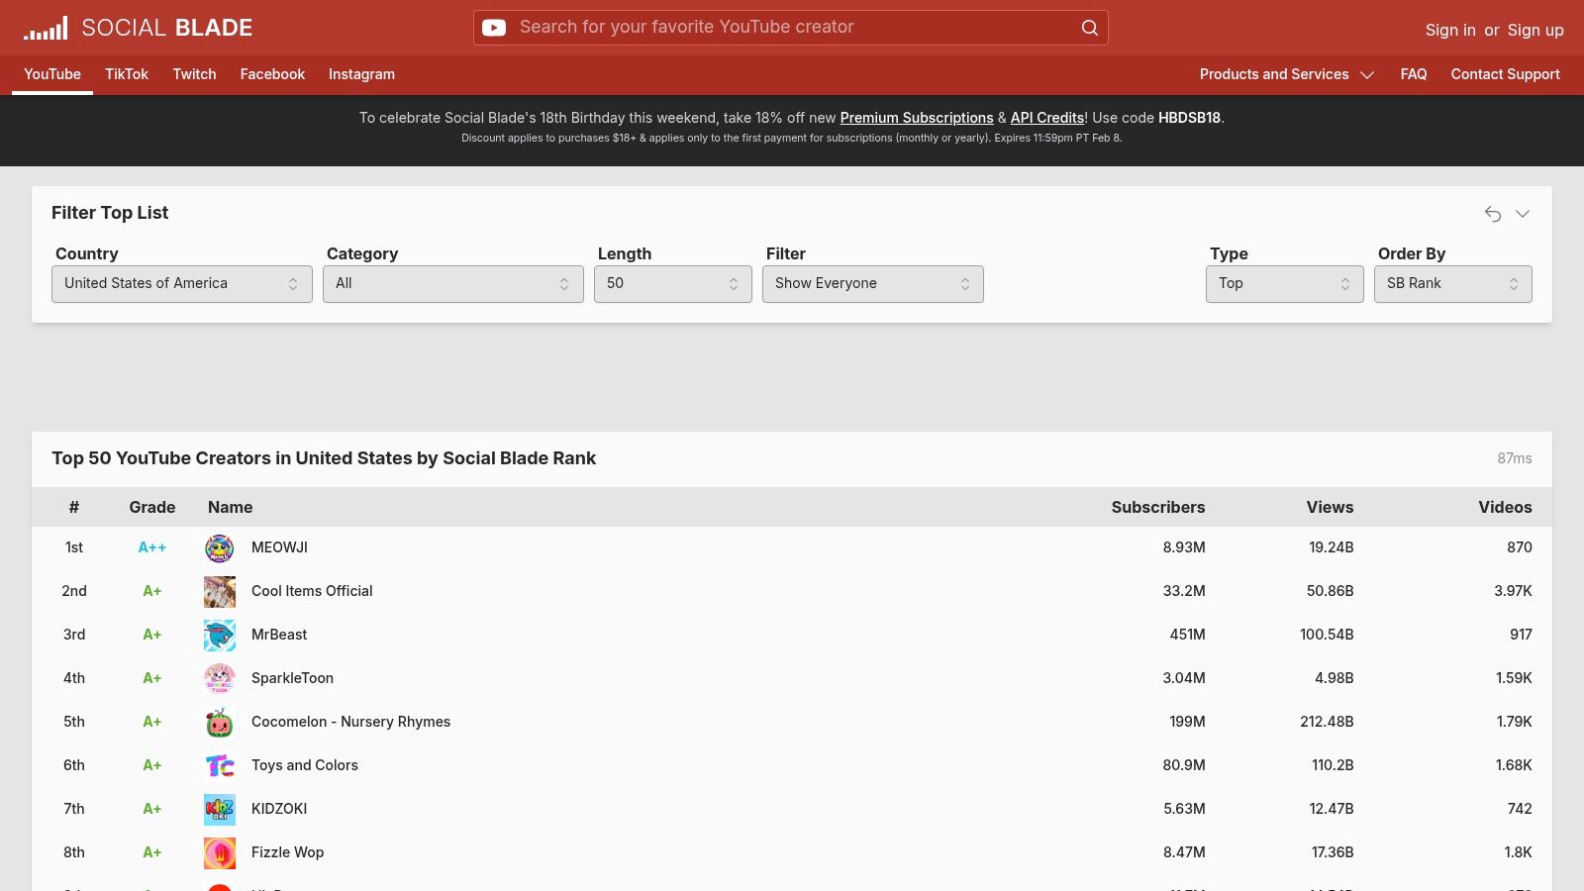Open the Country dropdown
The image size is (1584, 891).
(x=182, y=284)
